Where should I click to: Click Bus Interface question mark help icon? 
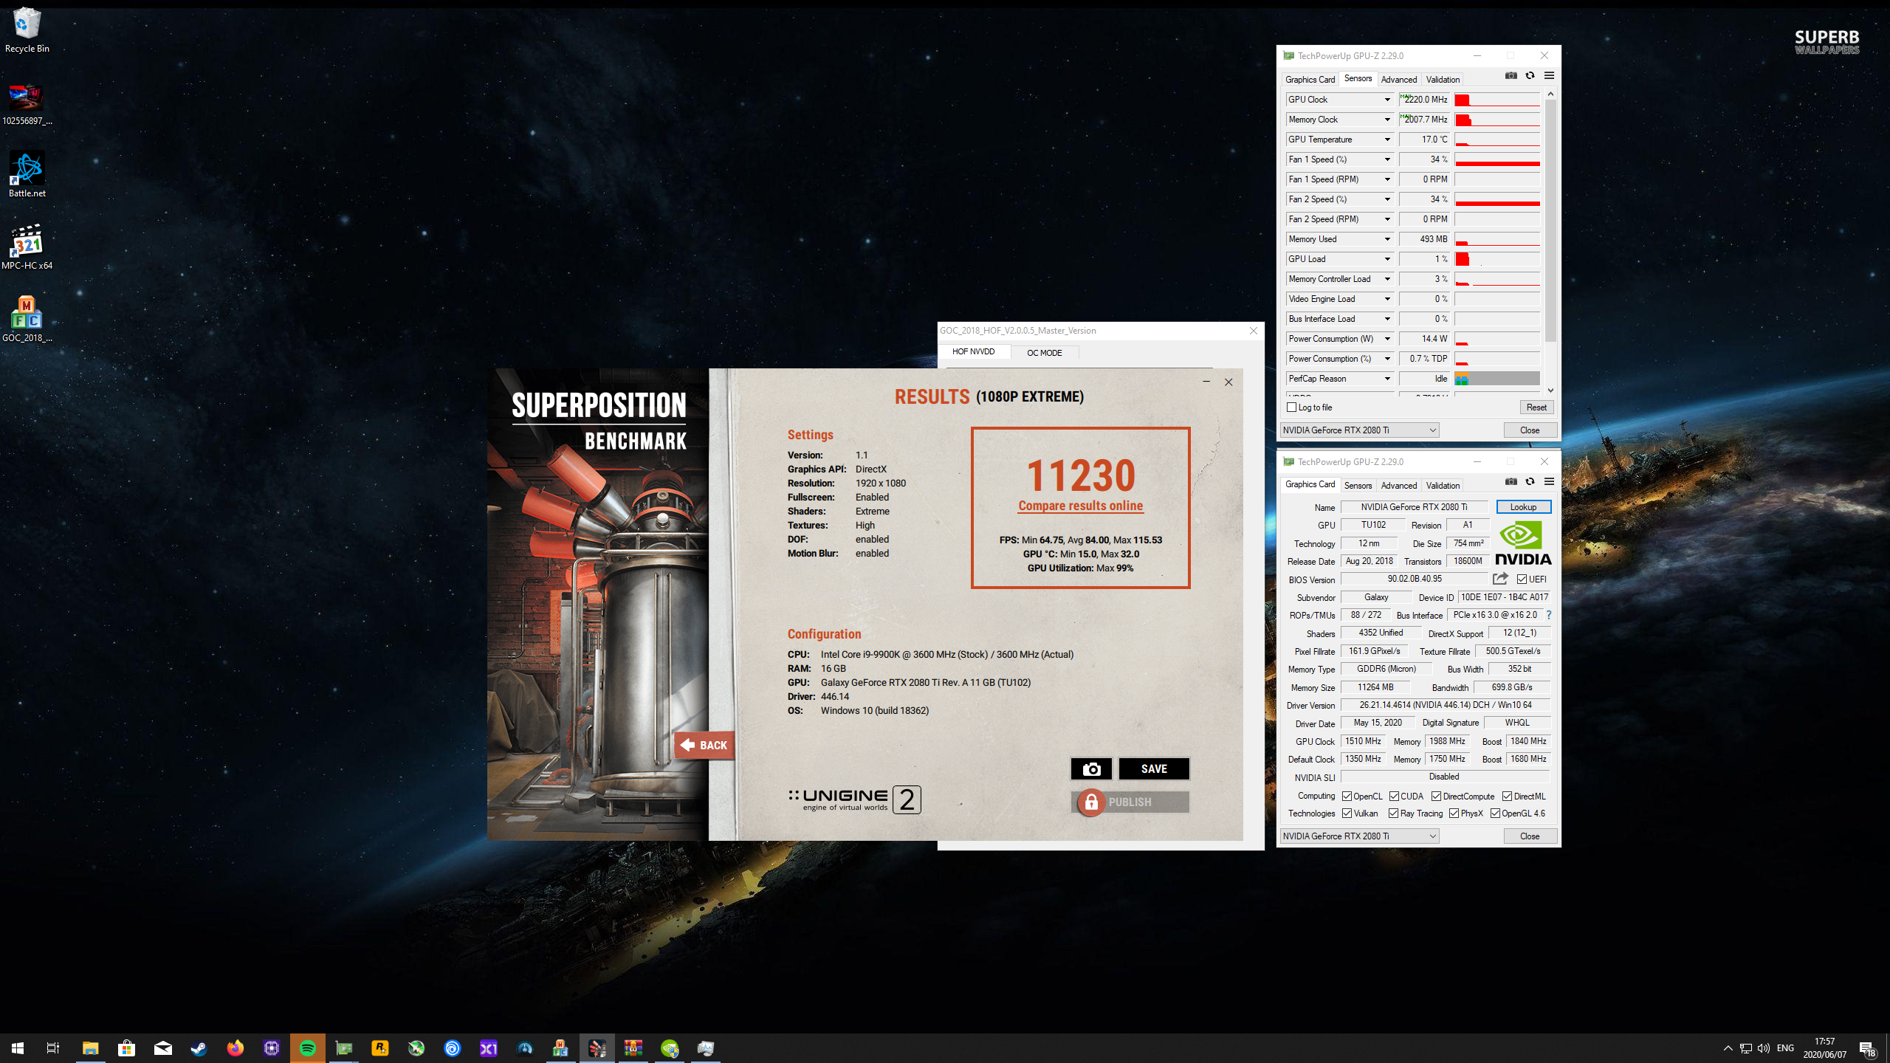1549,615
